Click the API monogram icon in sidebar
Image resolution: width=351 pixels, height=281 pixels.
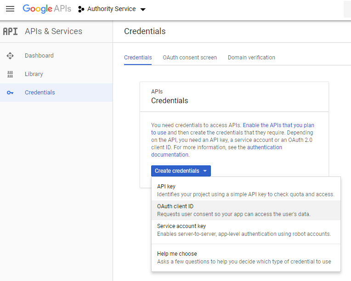pos(10,31)
